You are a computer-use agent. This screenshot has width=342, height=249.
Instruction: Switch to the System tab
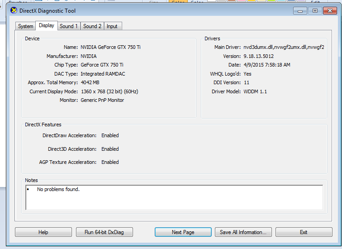click(25, 26)
